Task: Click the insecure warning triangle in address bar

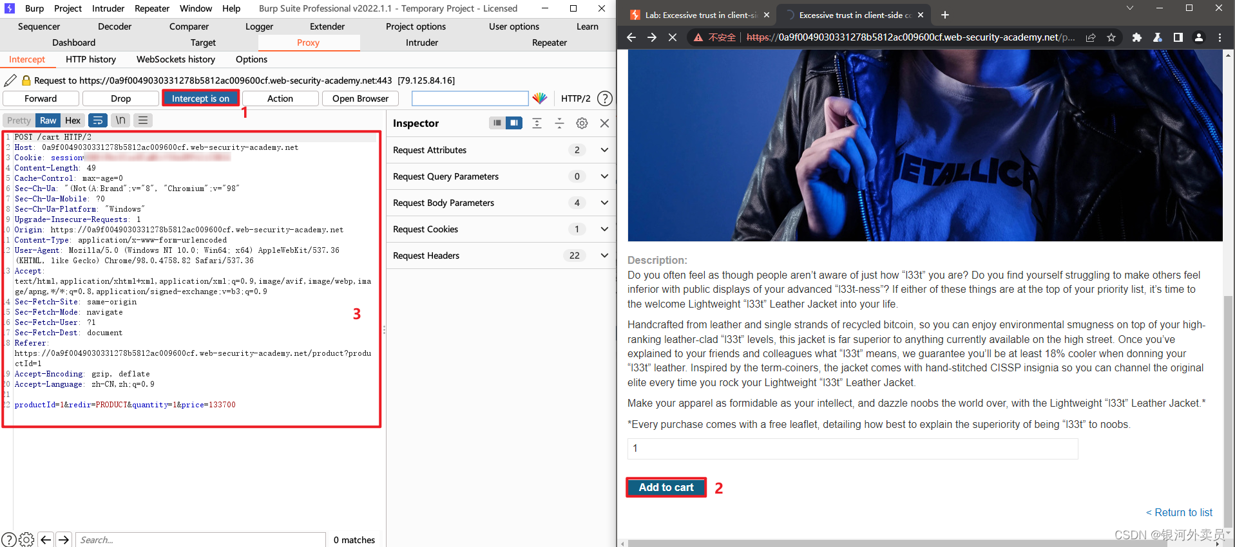Action: [x=698, y=37]
